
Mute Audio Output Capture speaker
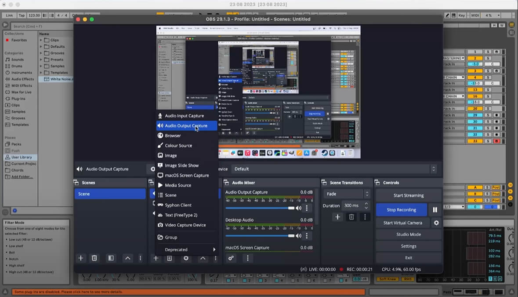click(x=299, y=208)
